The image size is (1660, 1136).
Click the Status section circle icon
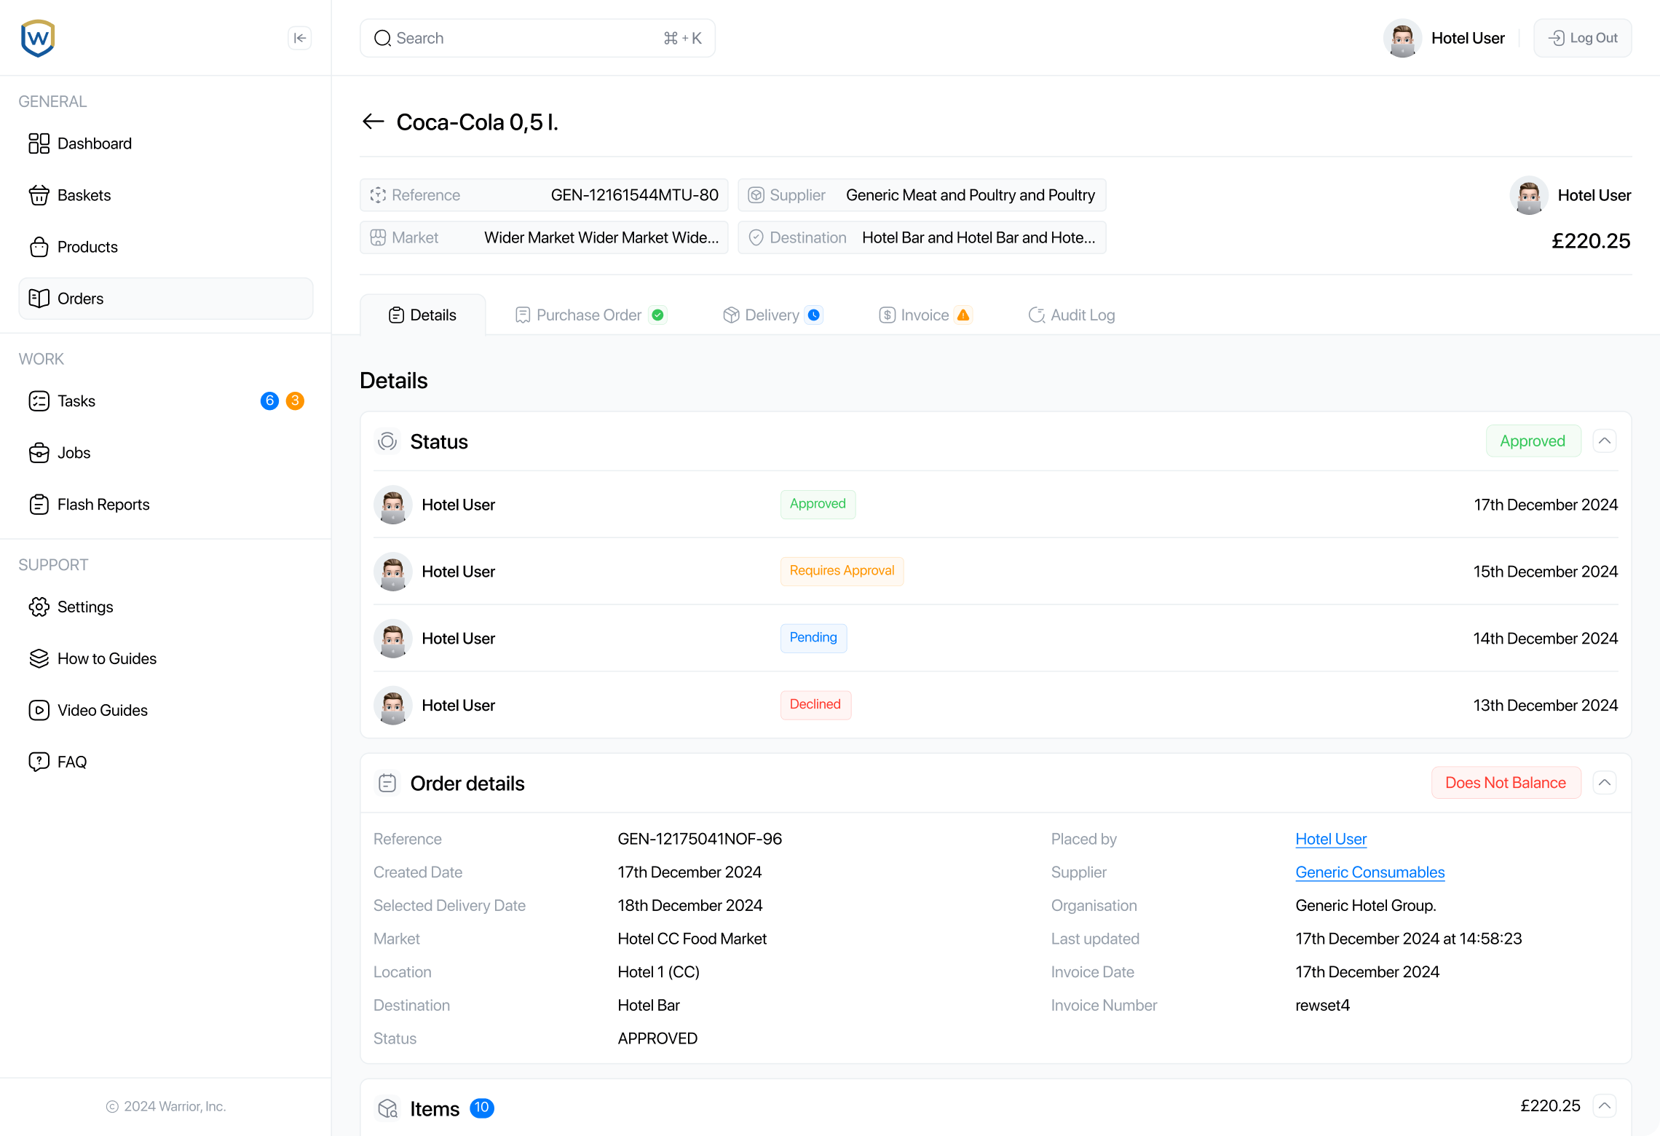pos(387,441)
